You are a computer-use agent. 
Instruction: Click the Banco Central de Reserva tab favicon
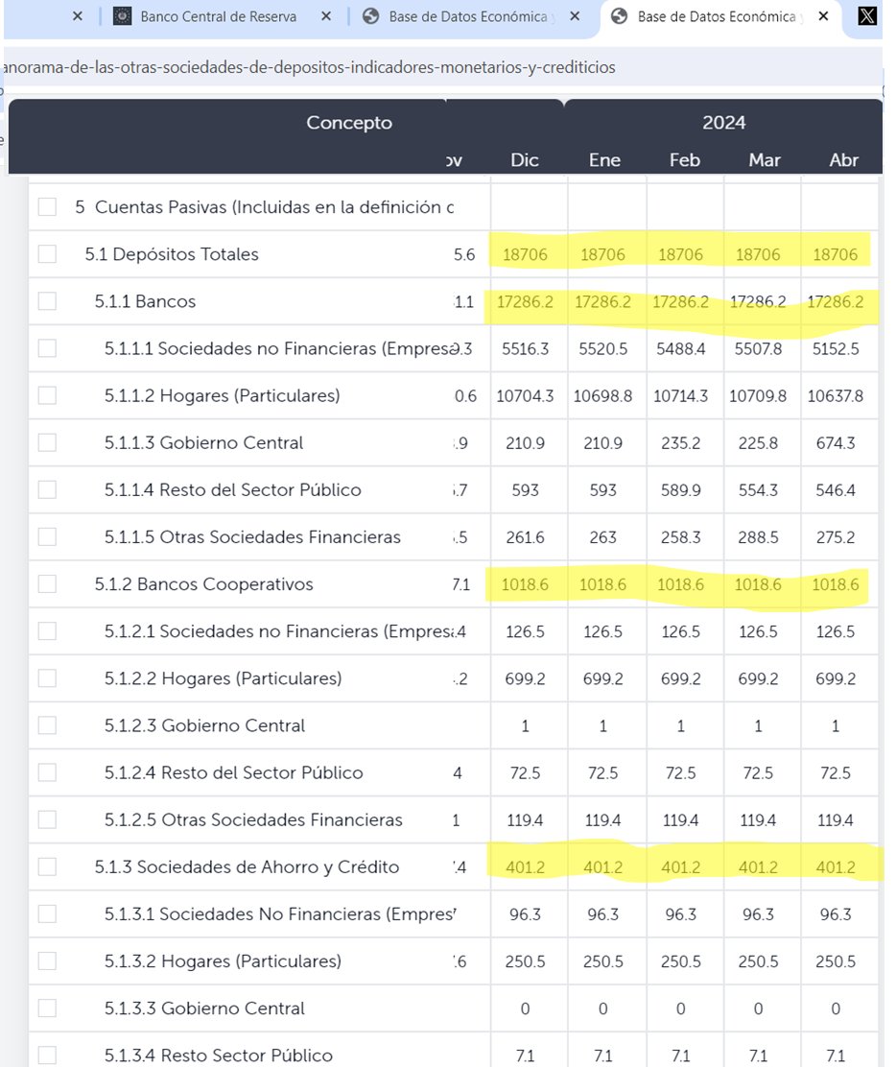[x=122, y=16]
